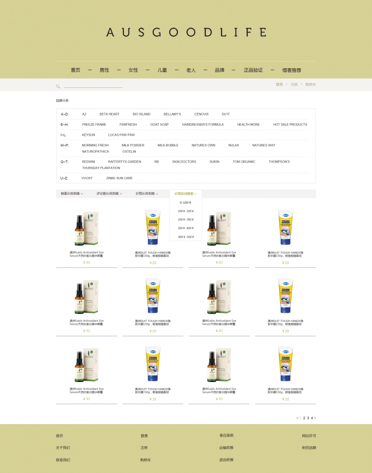Select the NULAX brand
Image resolution: width=372 pixels, height=473 pixels.
click(x=234, y=145)
